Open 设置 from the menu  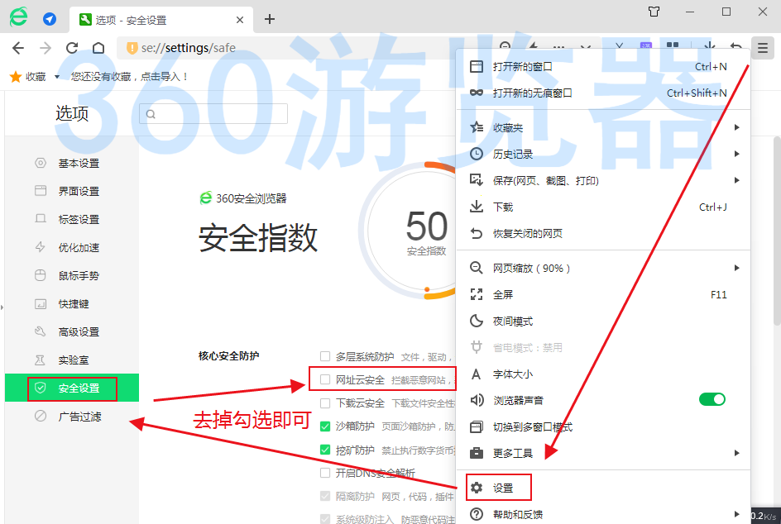click(603, 488)
